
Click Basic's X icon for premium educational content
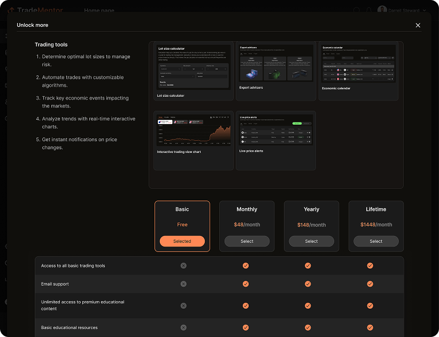coord(183,305)
